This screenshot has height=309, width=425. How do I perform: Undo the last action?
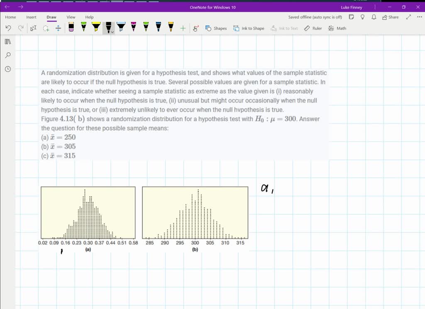(x=8, y=28)
